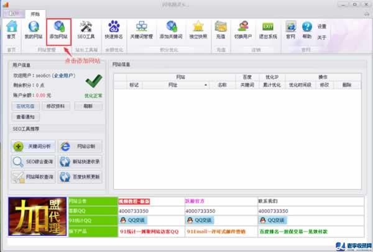The height and width of the screenshot is (252, 373).
Task: Click the 切换用户 people icon
Action: point(243,30)
